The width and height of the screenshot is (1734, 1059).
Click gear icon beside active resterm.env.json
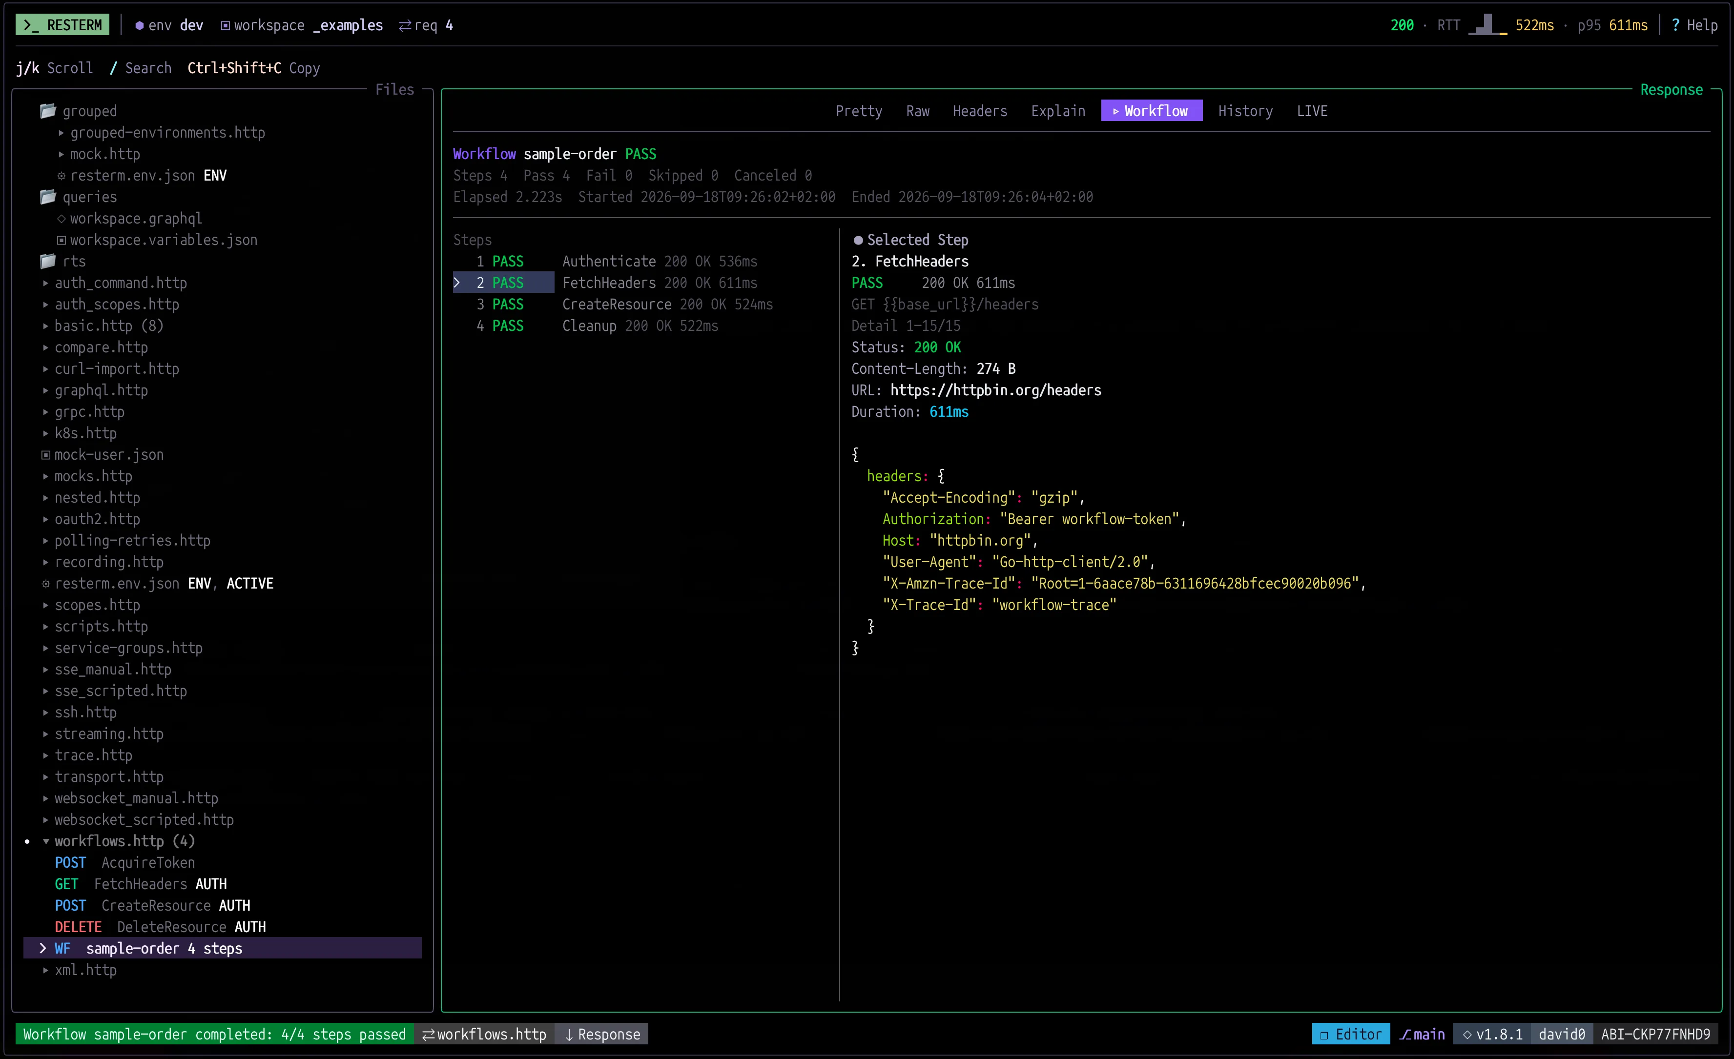click(x=46, y=583)
